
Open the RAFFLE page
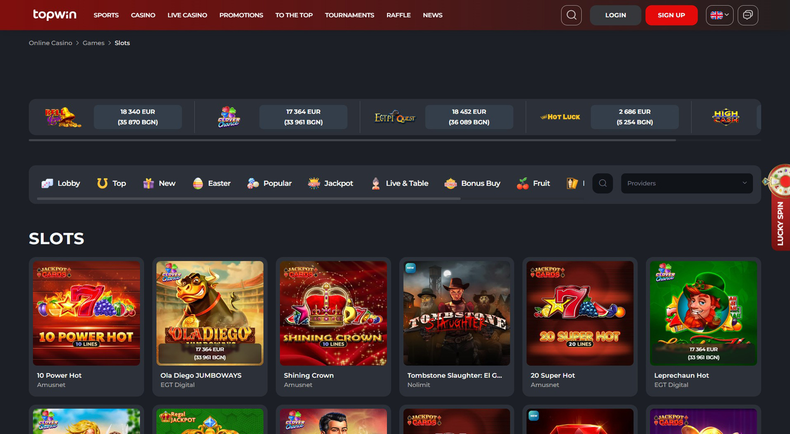point(399,15)
